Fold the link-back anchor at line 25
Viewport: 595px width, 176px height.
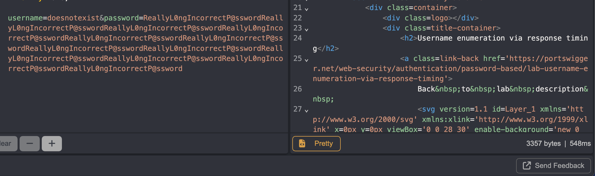(306, 60)
